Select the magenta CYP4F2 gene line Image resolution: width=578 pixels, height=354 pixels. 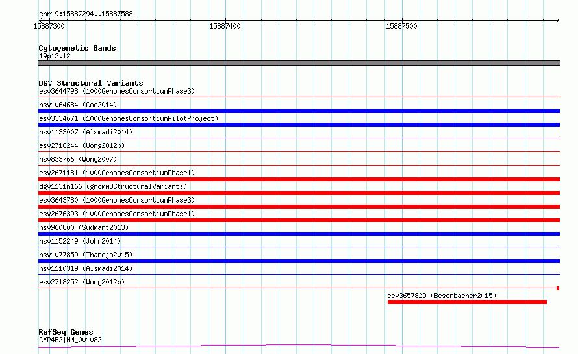299,346
